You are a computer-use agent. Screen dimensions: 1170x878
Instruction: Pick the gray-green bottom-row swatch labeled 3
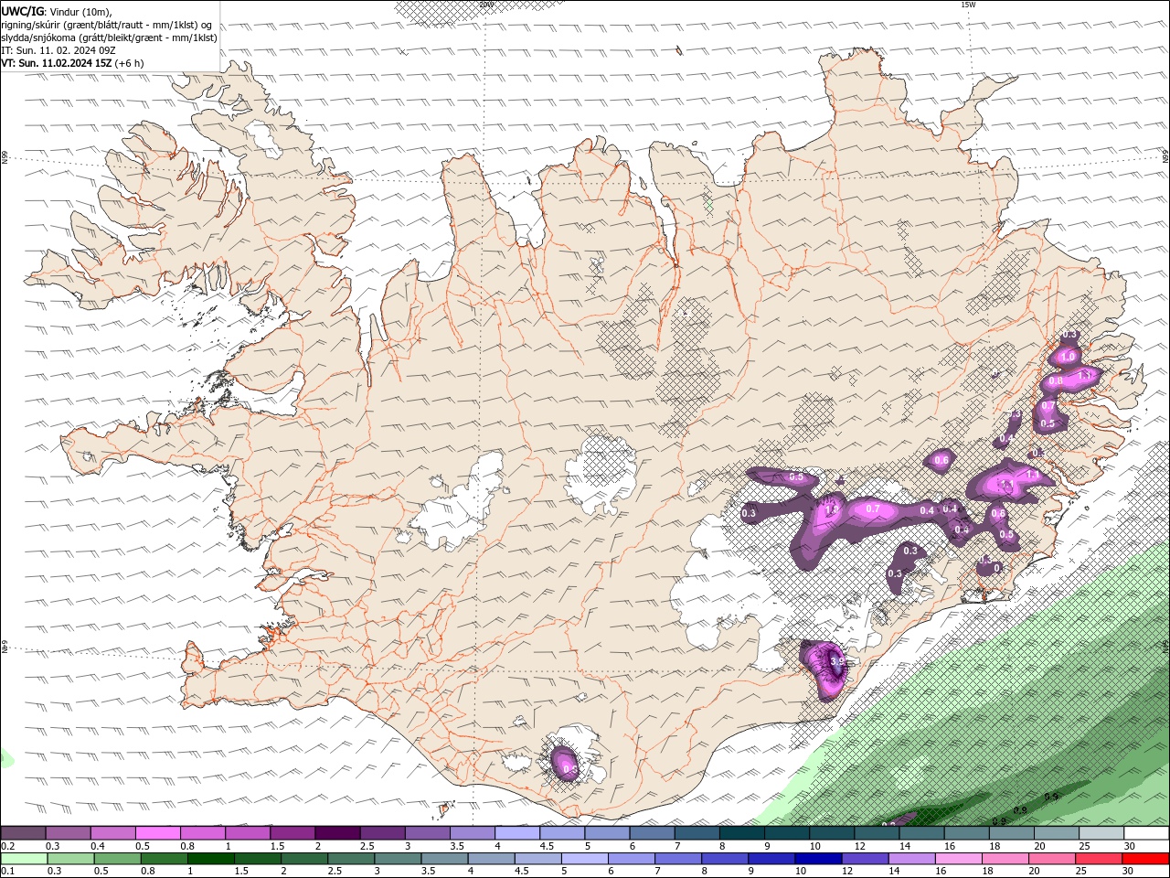[x=398, y=859]
